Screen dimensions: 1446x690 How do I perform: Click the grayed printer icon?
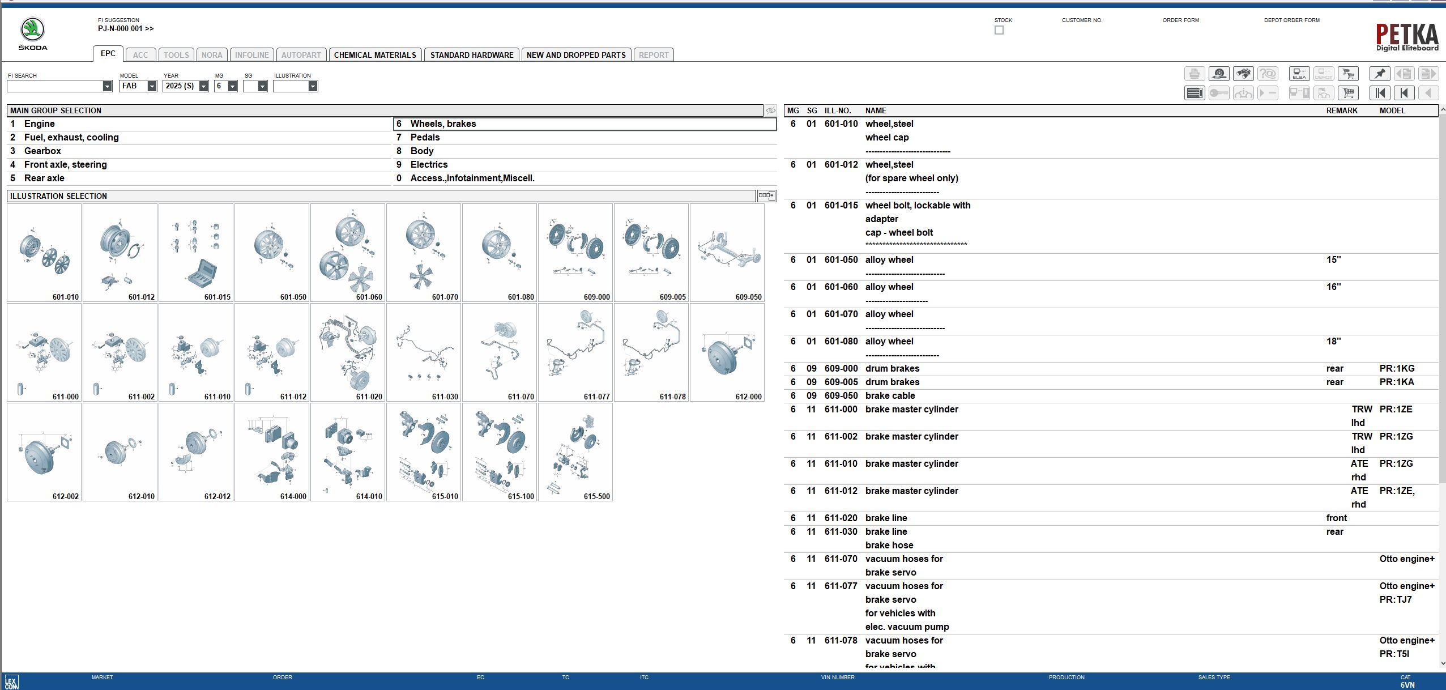click(x=1195, y=74)
